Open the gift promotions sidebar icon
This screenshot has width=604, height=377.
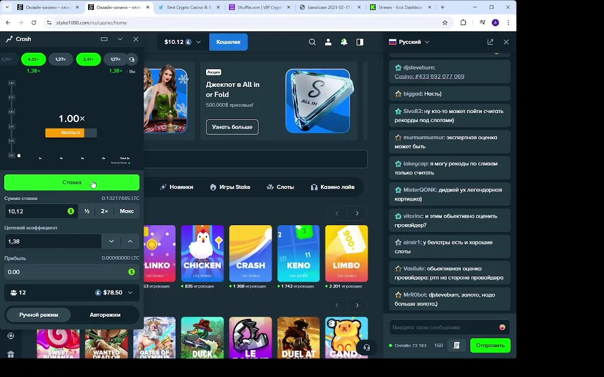(11, 354)
